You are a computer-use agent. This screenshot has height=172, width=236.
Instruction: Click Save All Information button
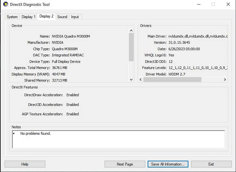(168, 164)
